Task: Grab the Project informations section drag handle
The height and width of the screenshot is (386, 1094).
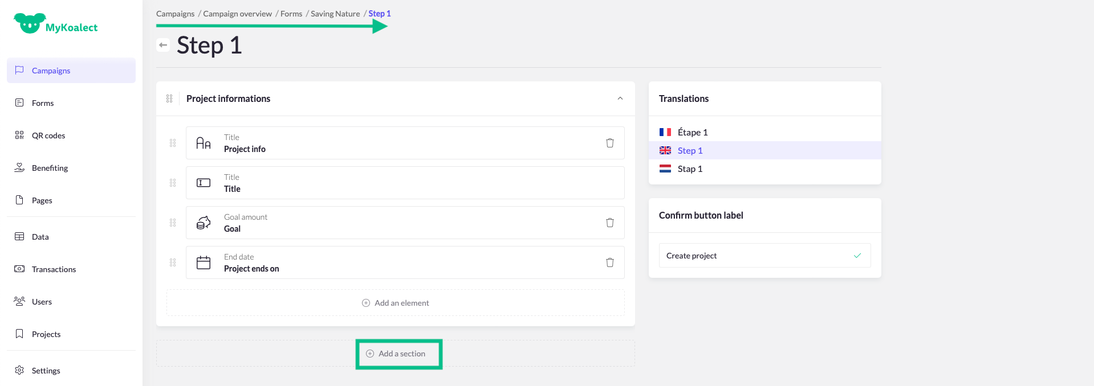Action: point(169,98)
